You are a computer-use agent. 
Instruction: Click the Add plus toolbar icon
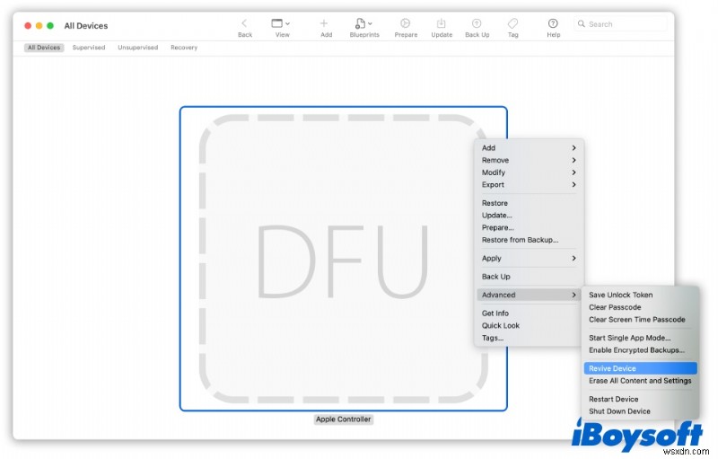coord(324,23)
